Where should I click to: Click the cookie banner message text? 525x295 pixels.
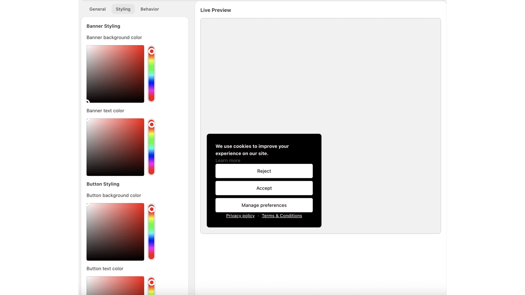pyautogui.click(x=252, y=150)
